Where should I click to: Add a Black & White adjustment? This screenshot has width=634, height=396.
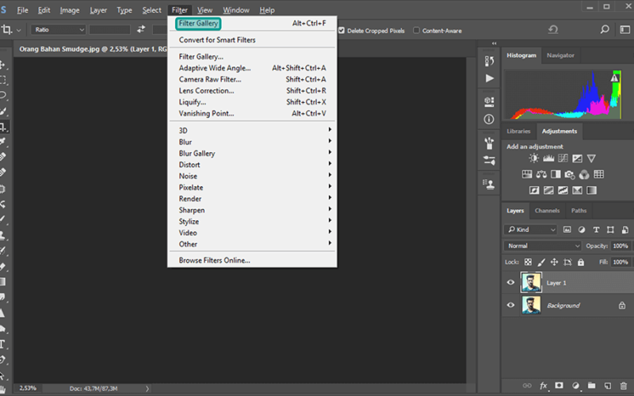point(556,174)
